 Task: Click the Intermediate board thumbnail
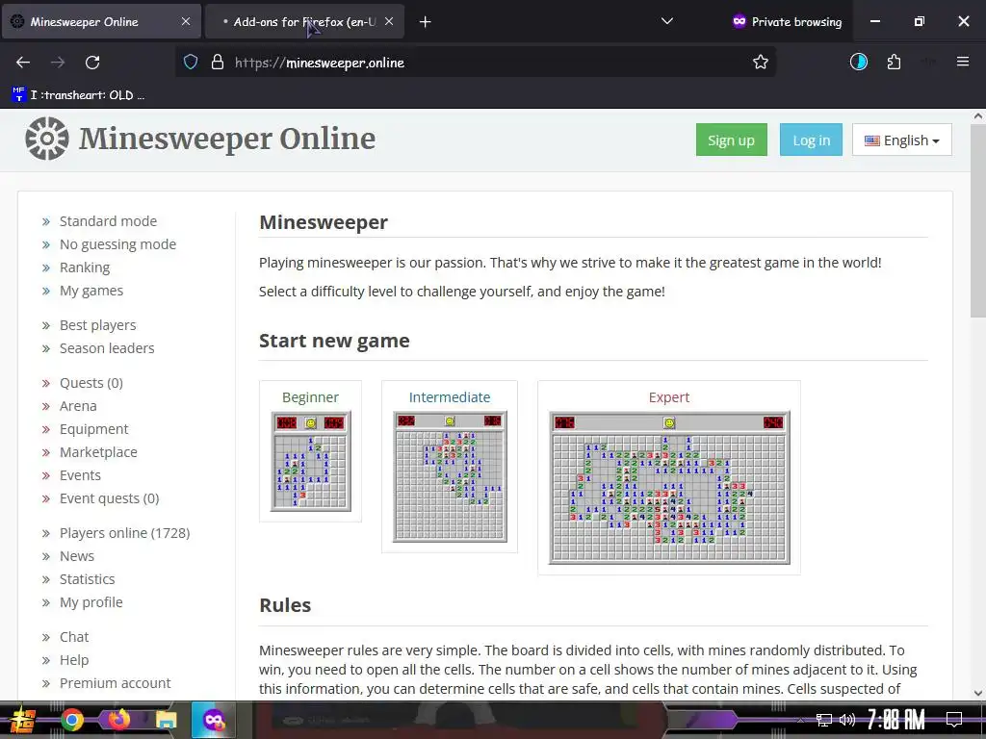pyautogui.click(x=450, y=476)
